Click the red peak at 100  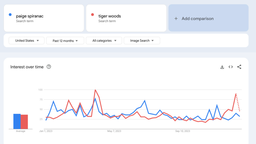(95, 90)
